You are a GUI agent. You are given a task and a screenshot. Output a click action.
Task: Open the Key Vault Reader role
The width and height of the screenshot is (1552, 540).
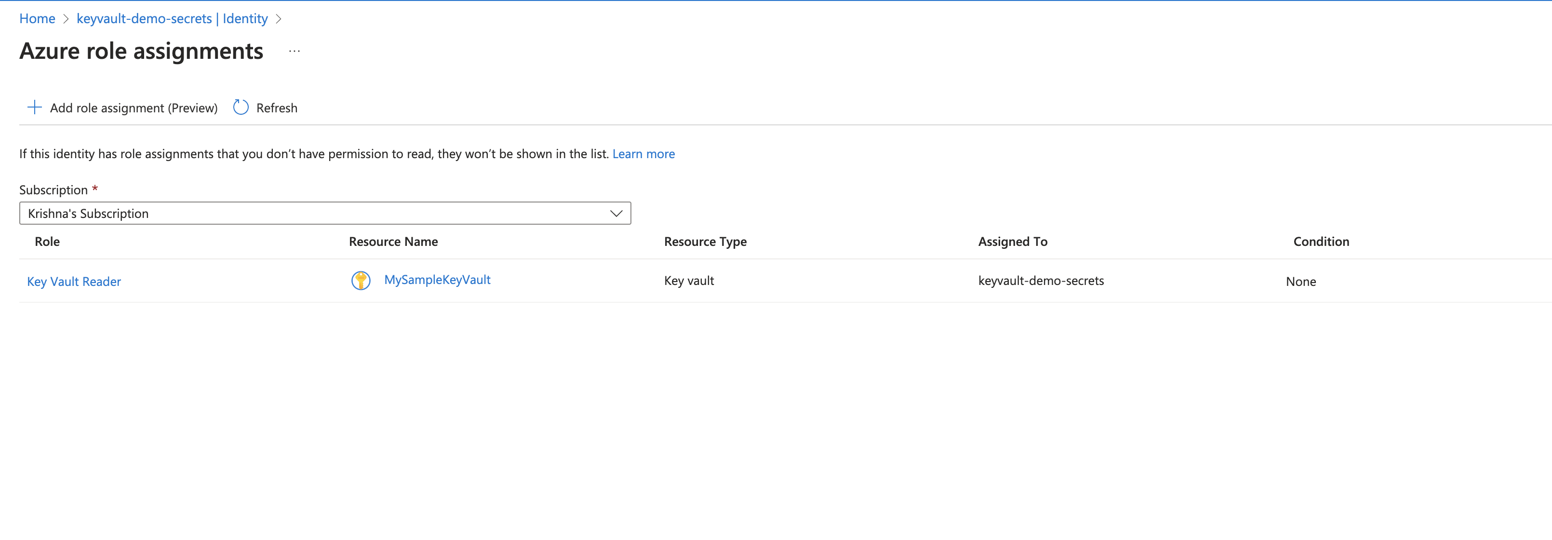click(73, 281)
